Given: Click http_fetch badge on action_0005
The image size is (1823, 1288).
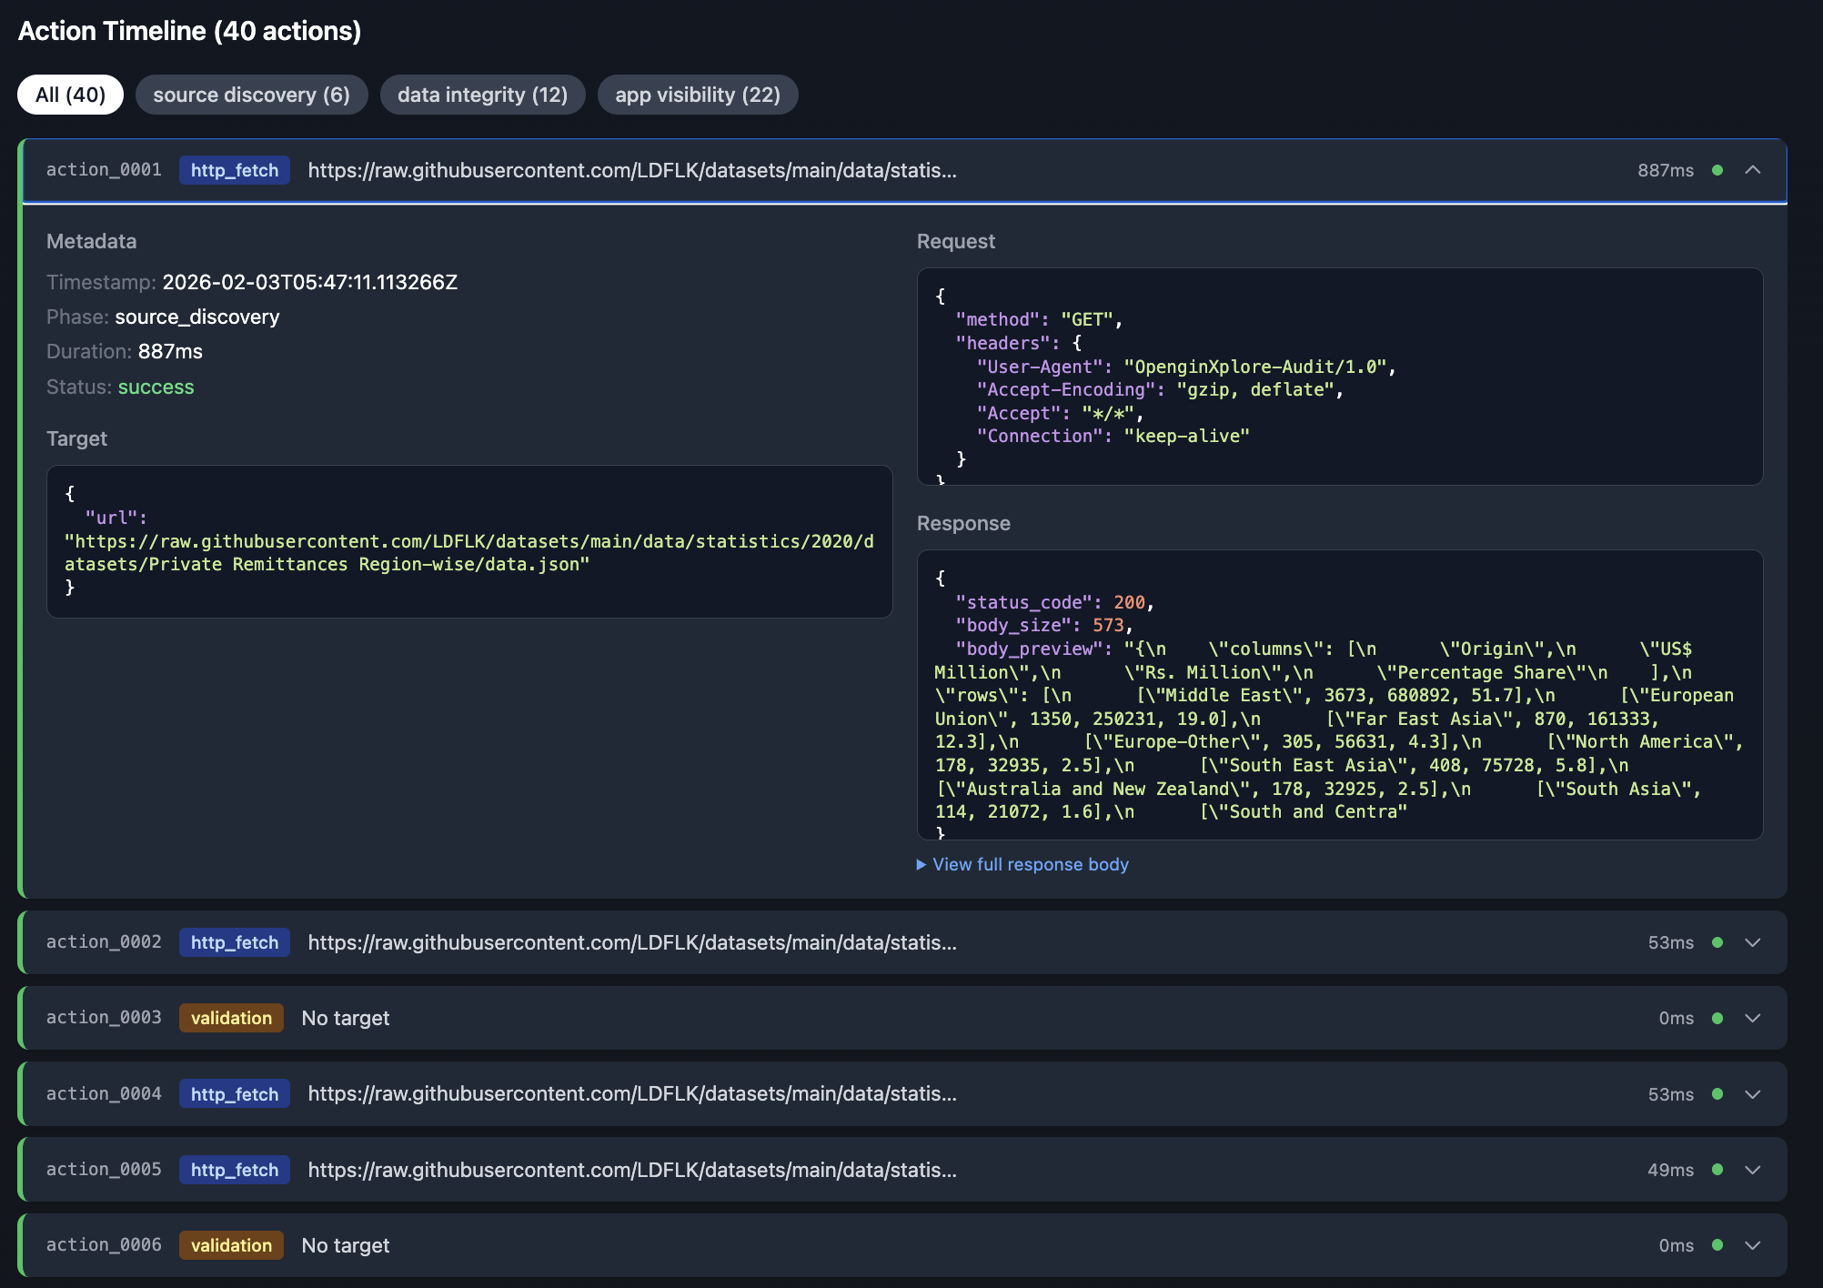Looking at the screenshot, I should [234, 1170].
